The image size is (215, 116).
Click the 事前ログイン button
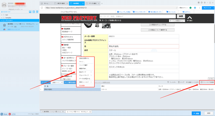[x=184, y=8]
